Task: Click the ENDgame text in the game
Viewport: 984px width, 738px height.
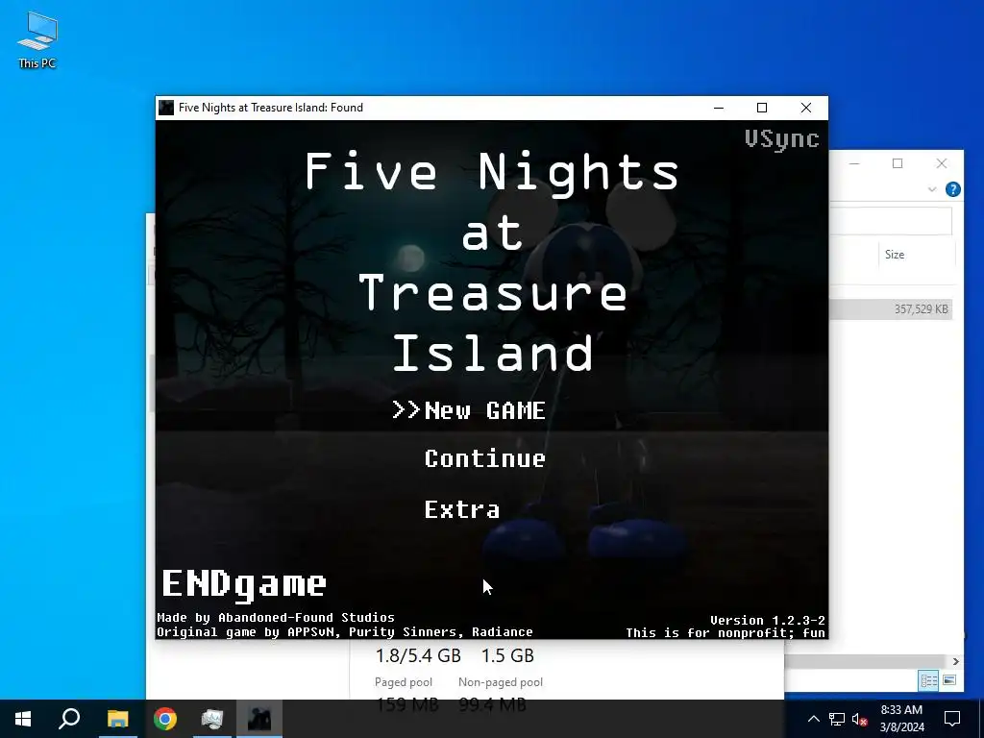Action: coord(244,584)
